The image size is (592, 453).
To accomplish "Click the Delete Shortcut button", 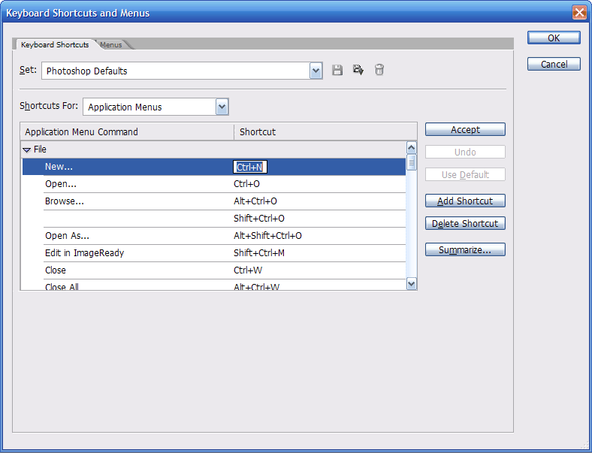I will point(465,224).
